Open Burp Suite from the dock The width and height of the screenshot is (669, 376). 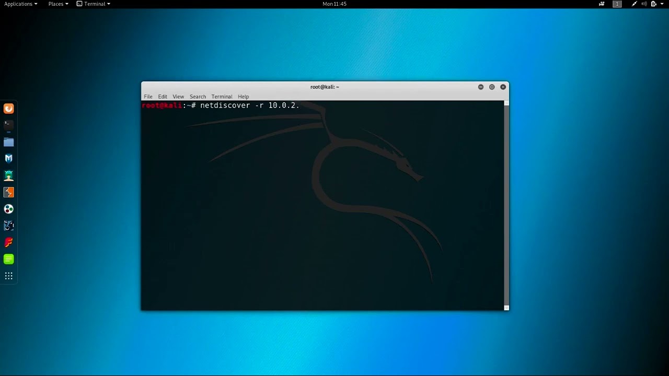coord(8,192)
